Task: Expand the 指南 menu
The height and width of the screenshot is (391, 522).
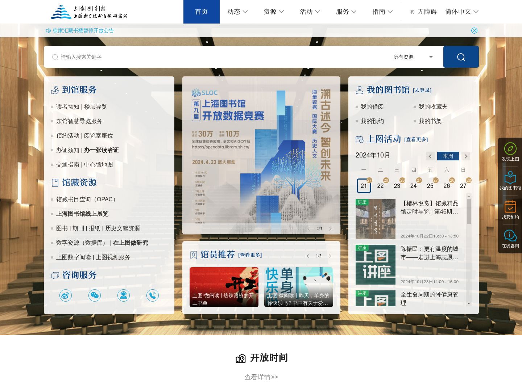Action: click(383, 12)
